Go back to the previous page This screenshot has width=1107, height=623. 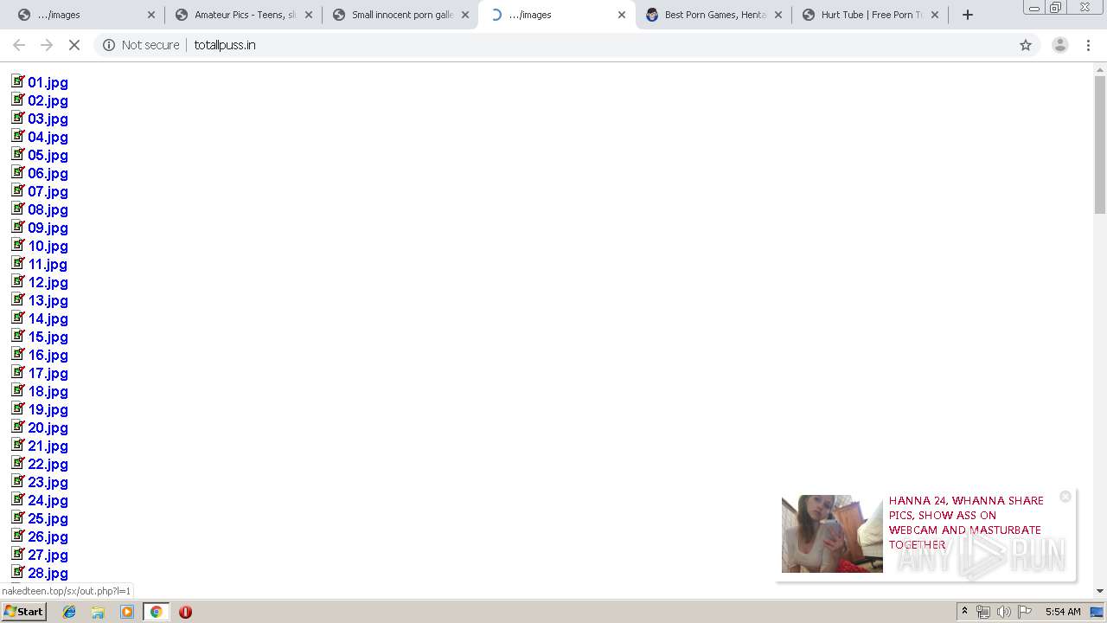19,45
